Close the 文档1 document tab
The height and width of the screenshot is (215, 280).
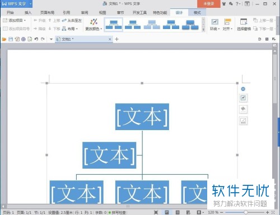point(110,39)
